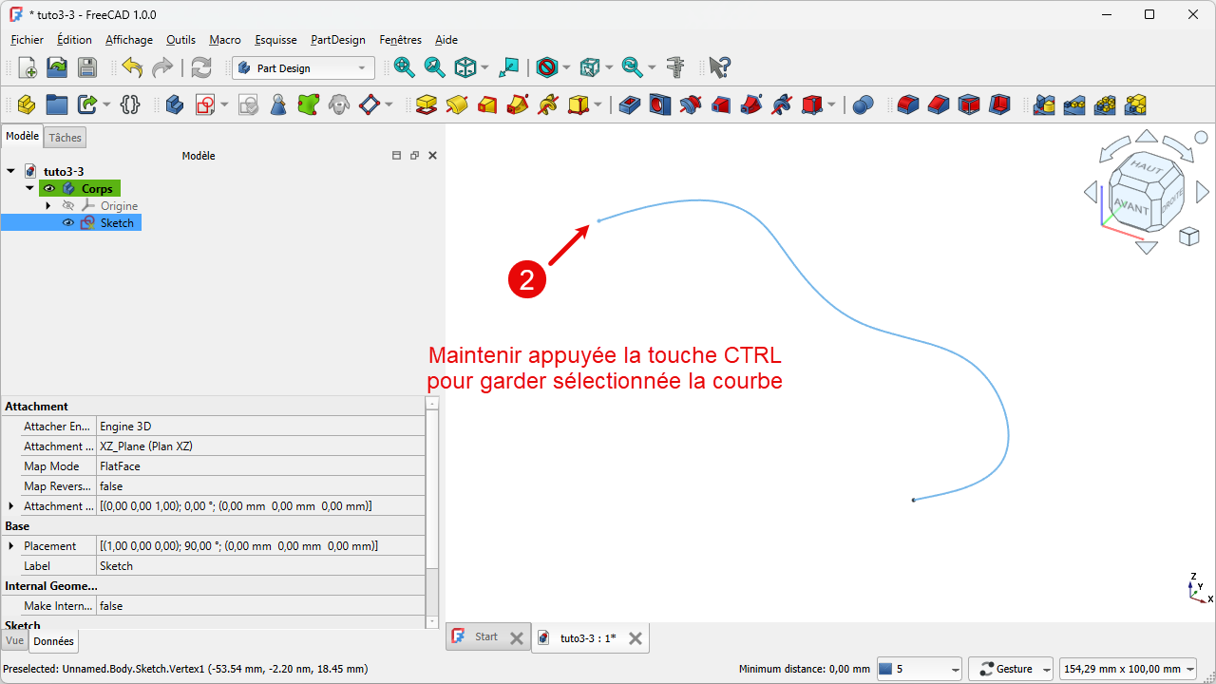Screen dimensions: 1216x684
Task: Click the Boolean operation icon
Action: point(863,104)
